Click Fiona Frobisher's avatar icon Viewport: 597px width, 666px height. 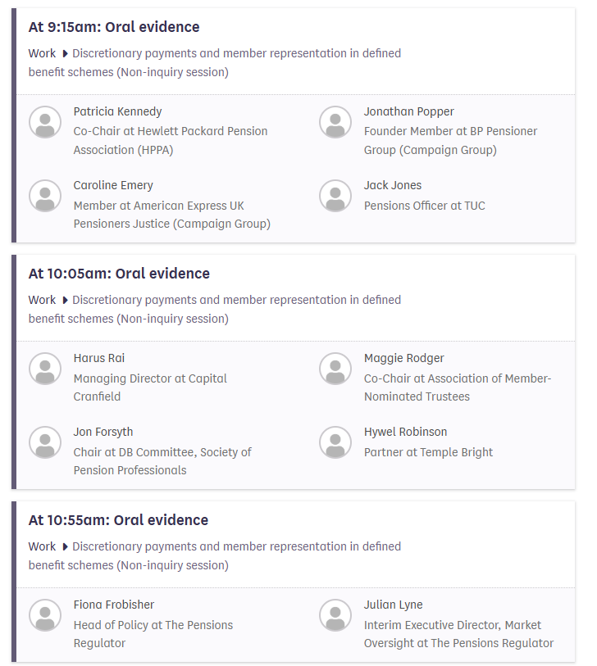[45, 615]
